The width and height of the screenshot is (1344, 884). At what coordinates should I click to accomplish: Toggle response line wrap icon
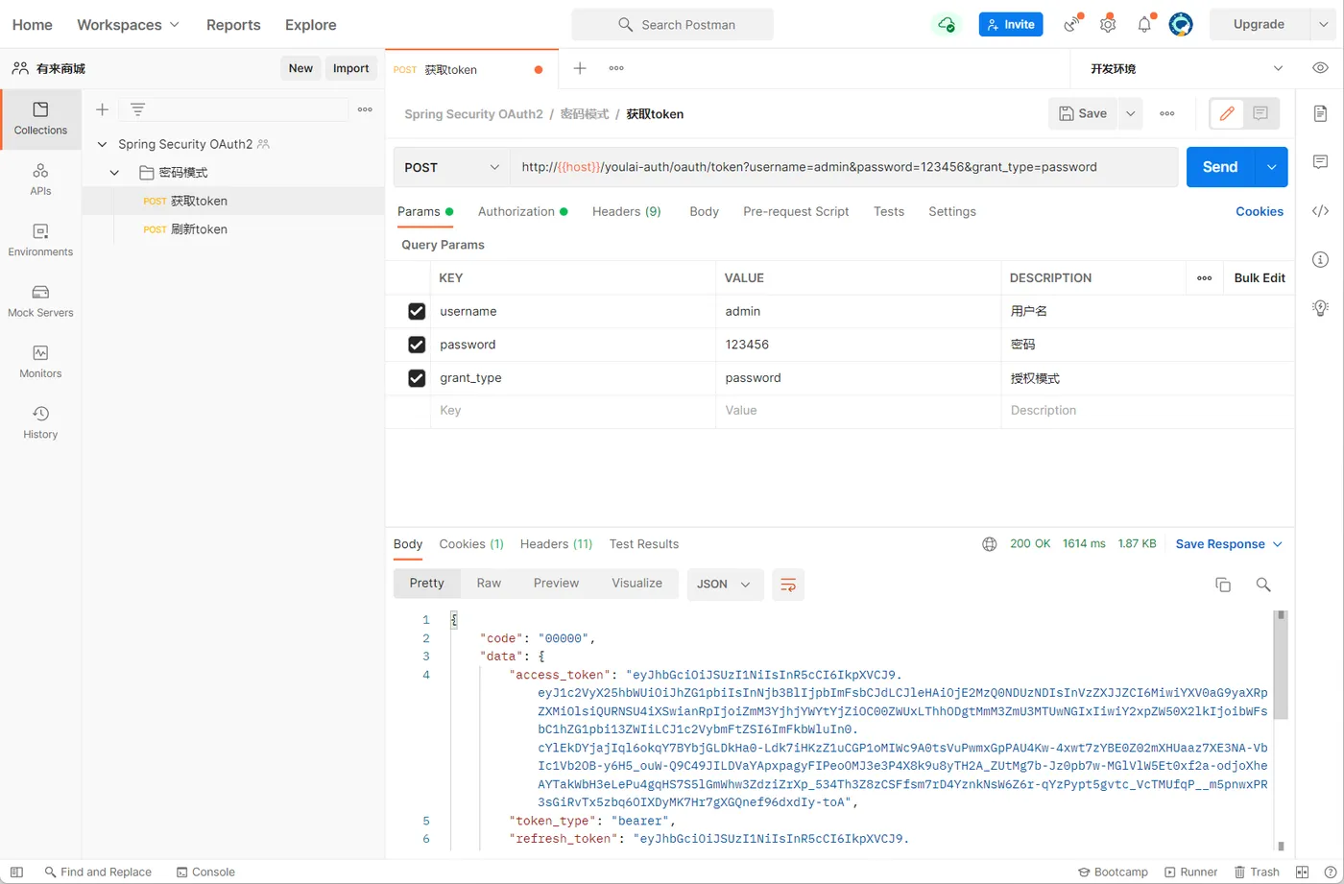pos(788,584)
